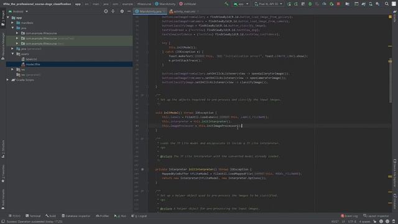Open the Android view selector dropdown
Viewport: 398px width, 224px height.
[x=18, y=11]
